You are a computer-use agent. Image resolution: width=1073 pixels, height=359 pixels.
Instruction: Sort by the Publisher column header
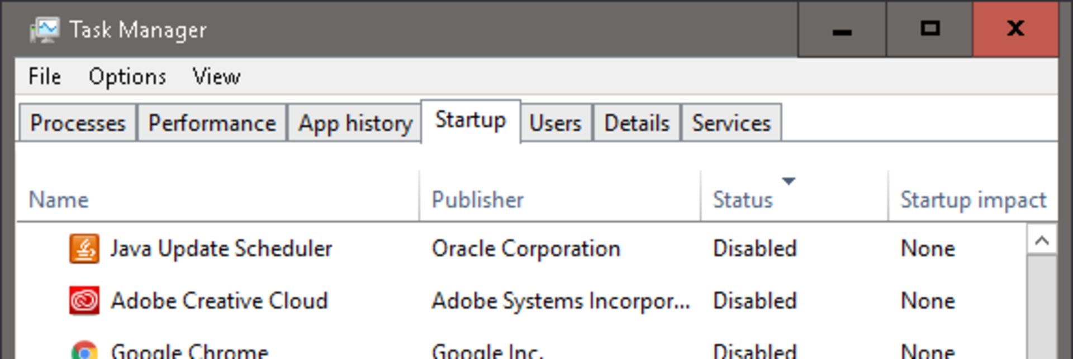click(x=477, y=200)
